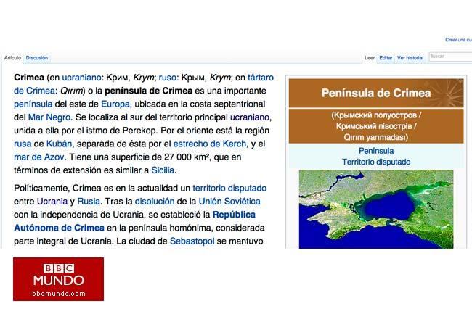Click the Crear una cuenta link
Screen dimensions: 472x314
(x=458, y=40)
